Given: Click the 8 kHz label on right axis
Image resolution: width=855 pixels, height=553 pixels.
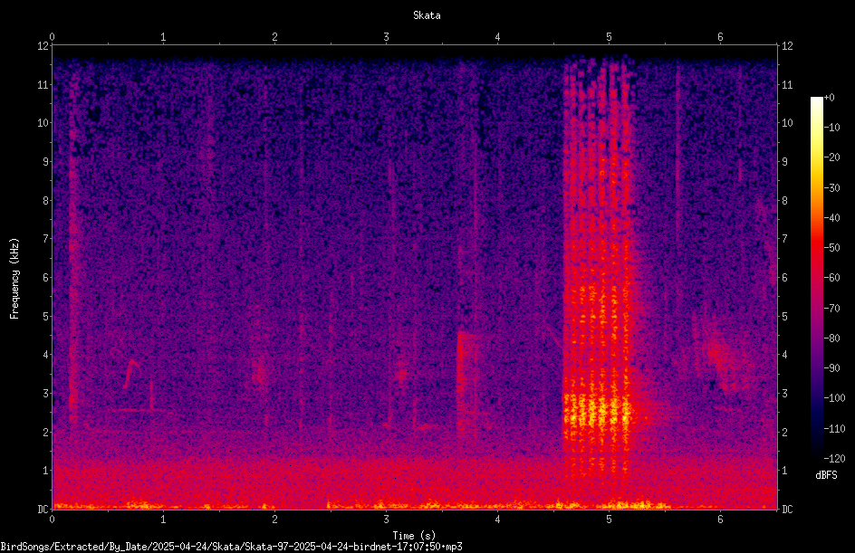Looking at the screenshot, I should [784, 201].
